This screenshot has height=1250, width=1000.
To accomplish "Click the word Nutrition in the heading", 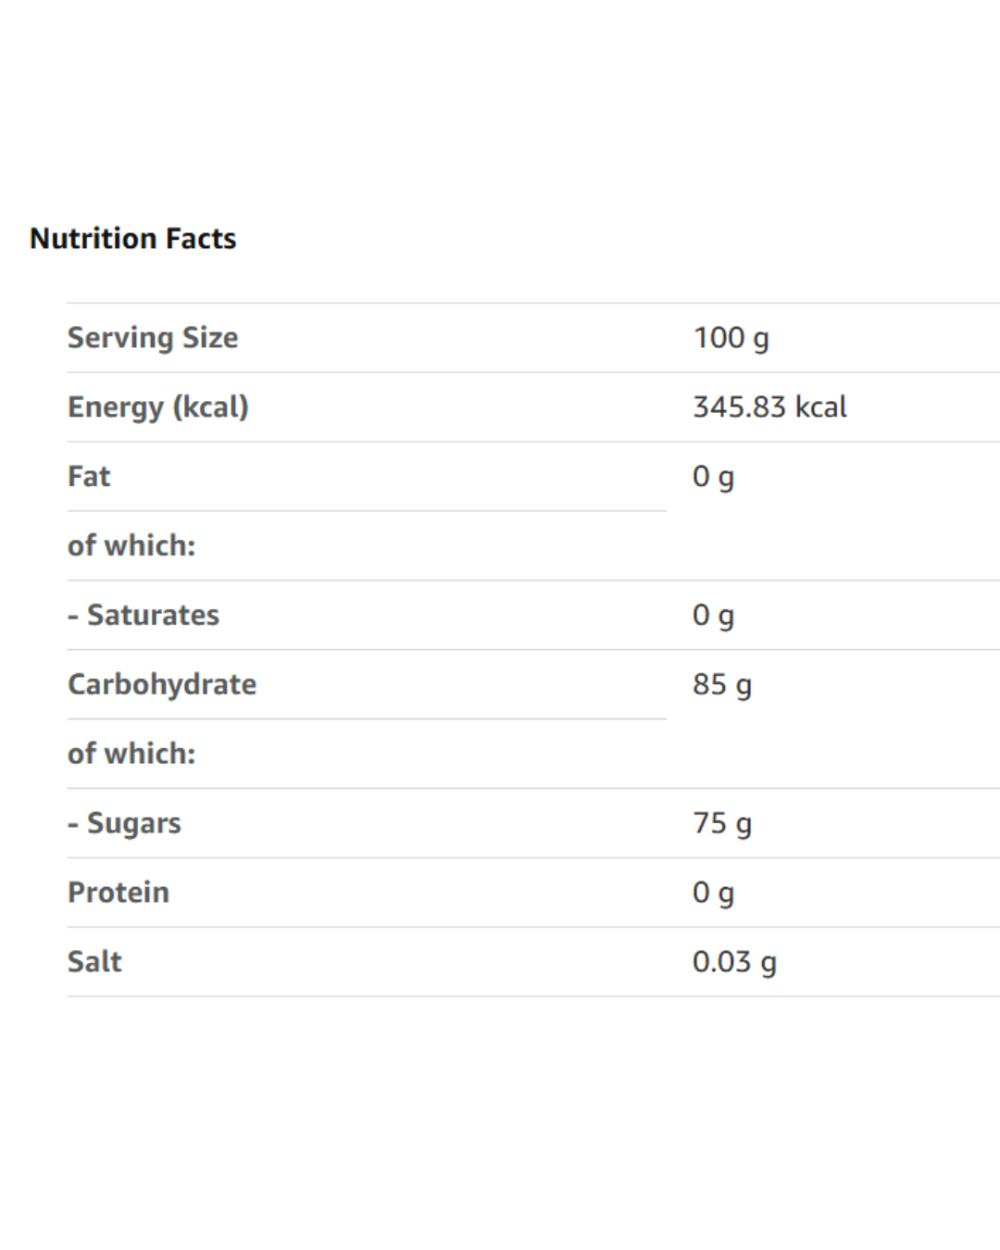I will pyautogui.click(x=94, y=239).
